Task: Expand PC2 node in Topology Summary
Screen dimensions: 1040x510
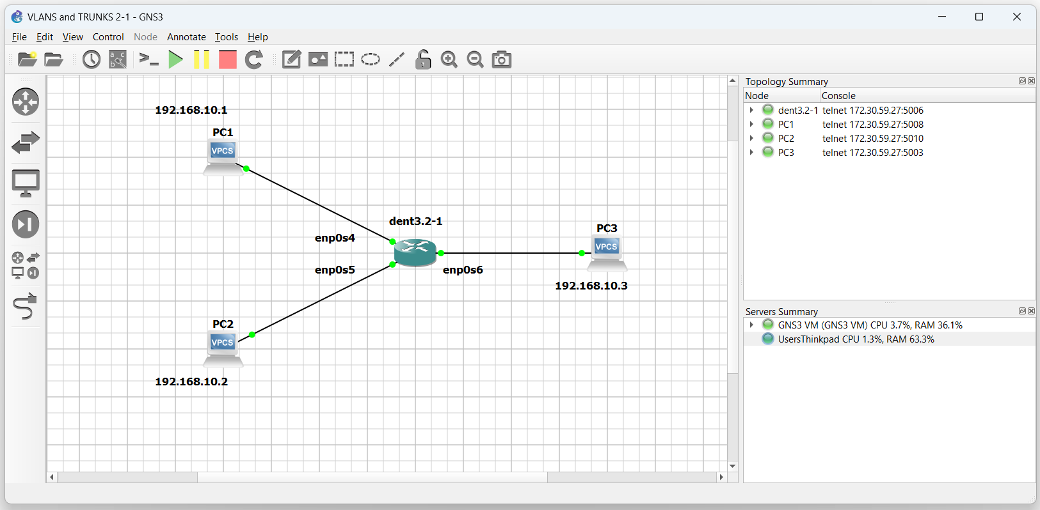Action: (x=751, y=138)
